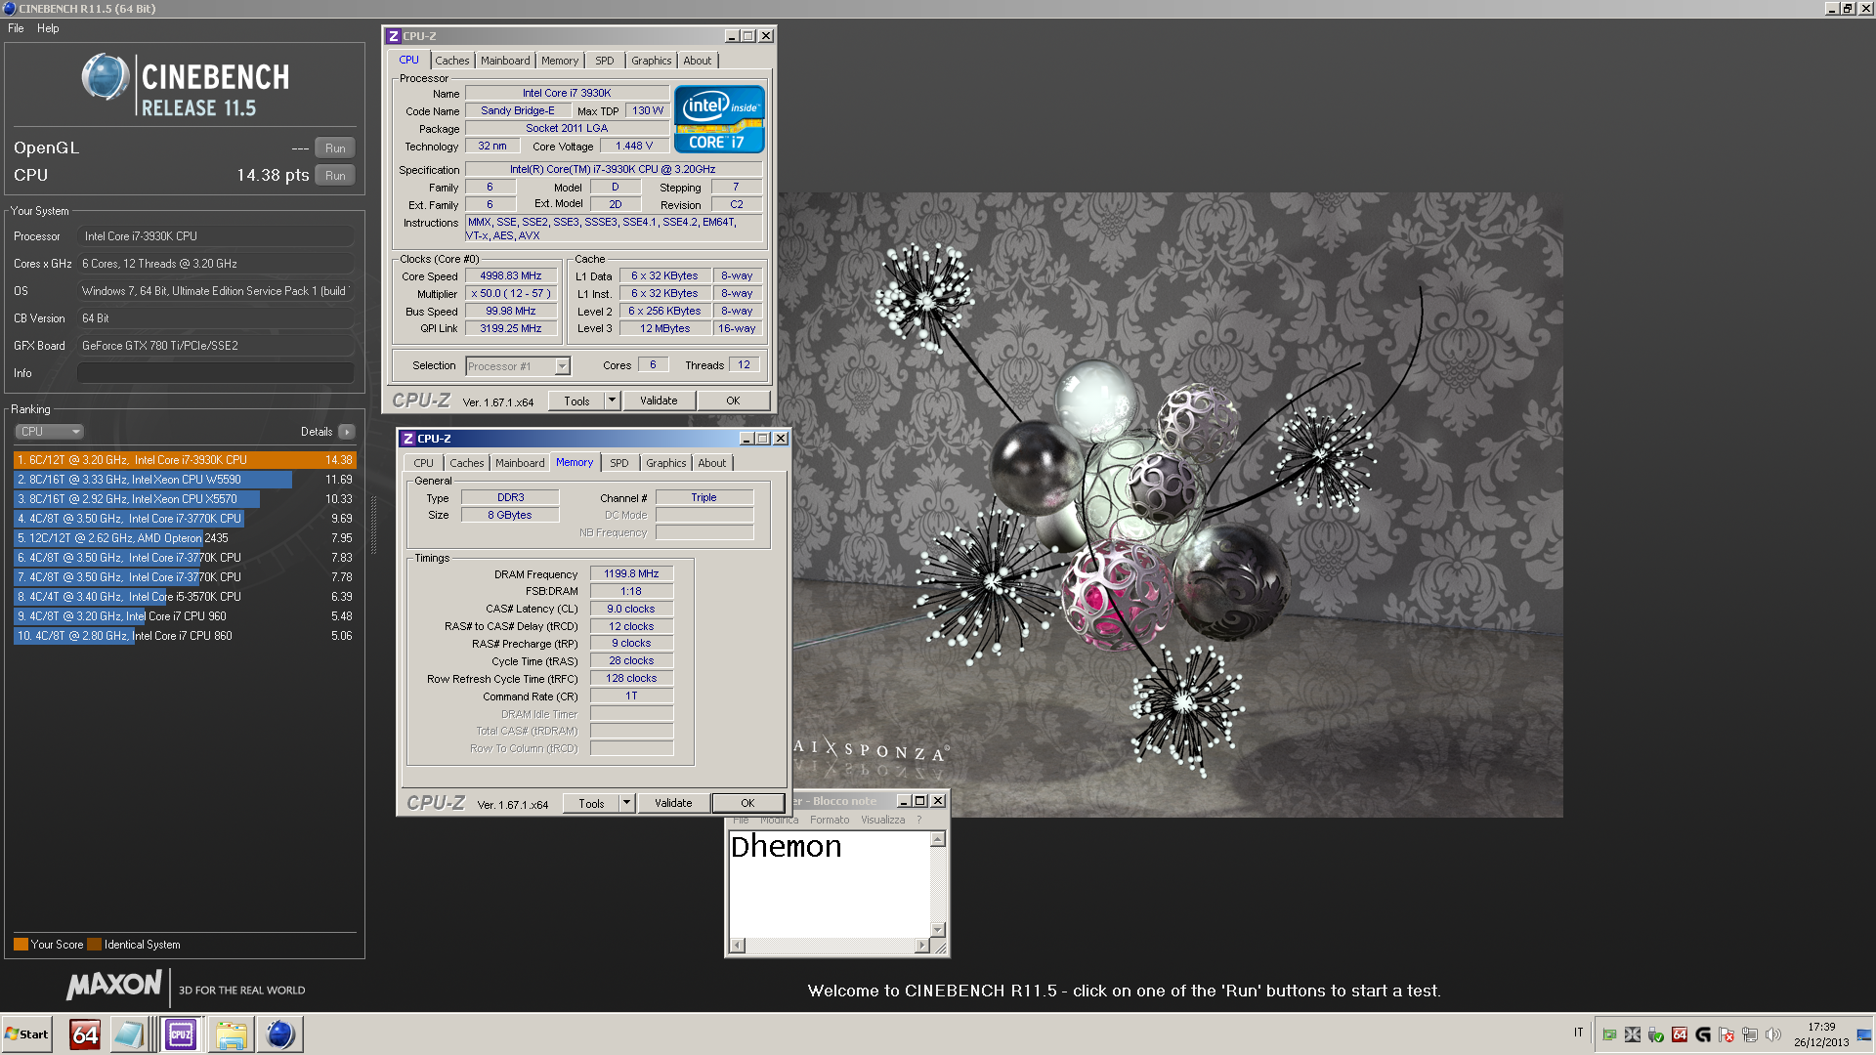Open the network status tray icon
Image resolution: width=1876 pixels, height=1055 pixels.
point(1750,1034)
